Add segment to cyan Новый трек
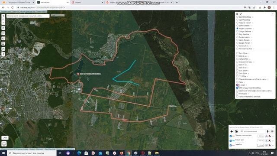Viewport: 277px width, 156px height. point(267,140)
